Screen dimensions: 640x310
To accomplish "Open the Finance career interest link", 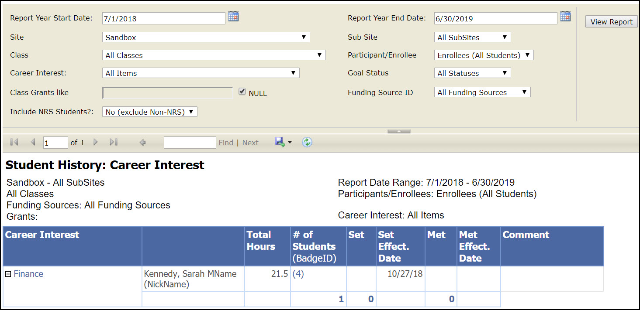I will click(28, 274).
